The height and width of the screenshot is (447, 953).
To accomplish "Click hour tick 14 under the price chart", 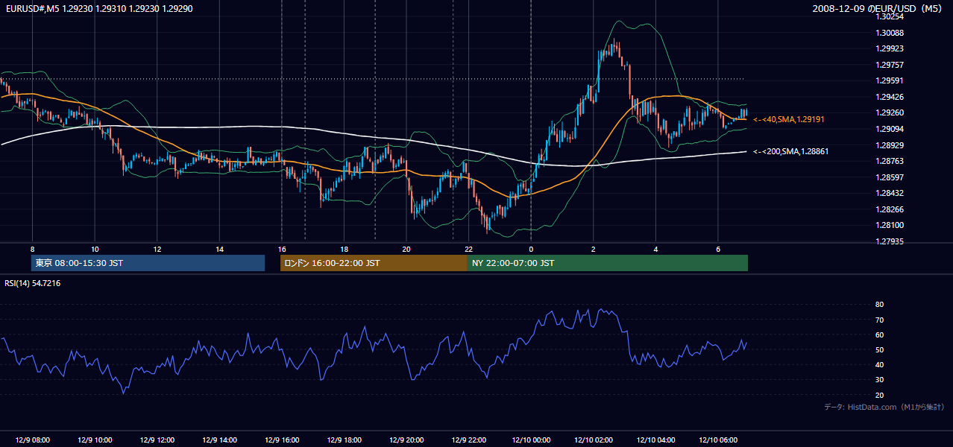I will pos(219,250).
